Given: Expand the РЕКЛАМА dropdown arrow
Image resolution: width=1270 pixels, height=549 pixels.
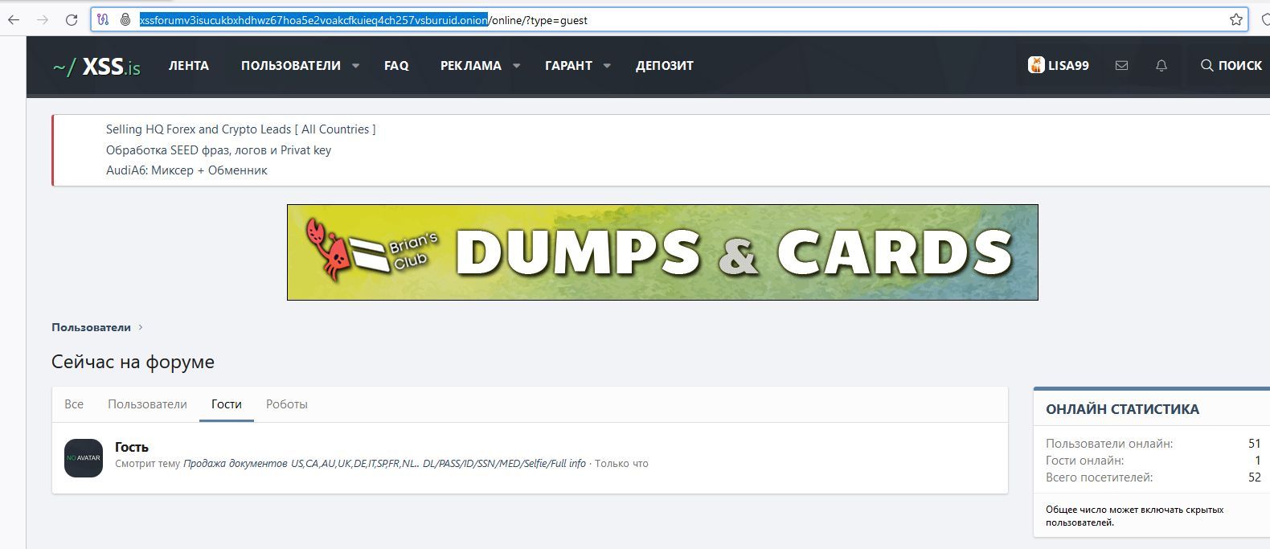Looking at the screenshot, I should (x=516, y=66).
